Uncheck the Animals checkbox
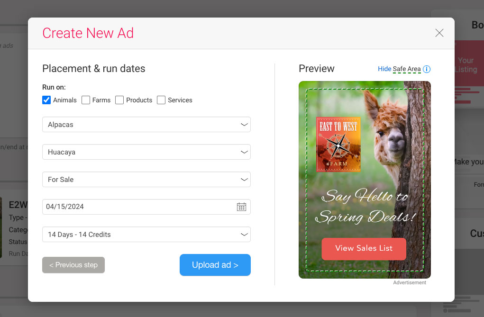 [x=46, y=100]
